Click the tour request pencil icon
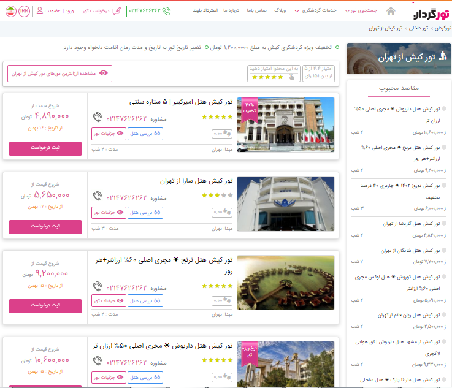This screenshot has width=452, height=388. coord(117,11)
